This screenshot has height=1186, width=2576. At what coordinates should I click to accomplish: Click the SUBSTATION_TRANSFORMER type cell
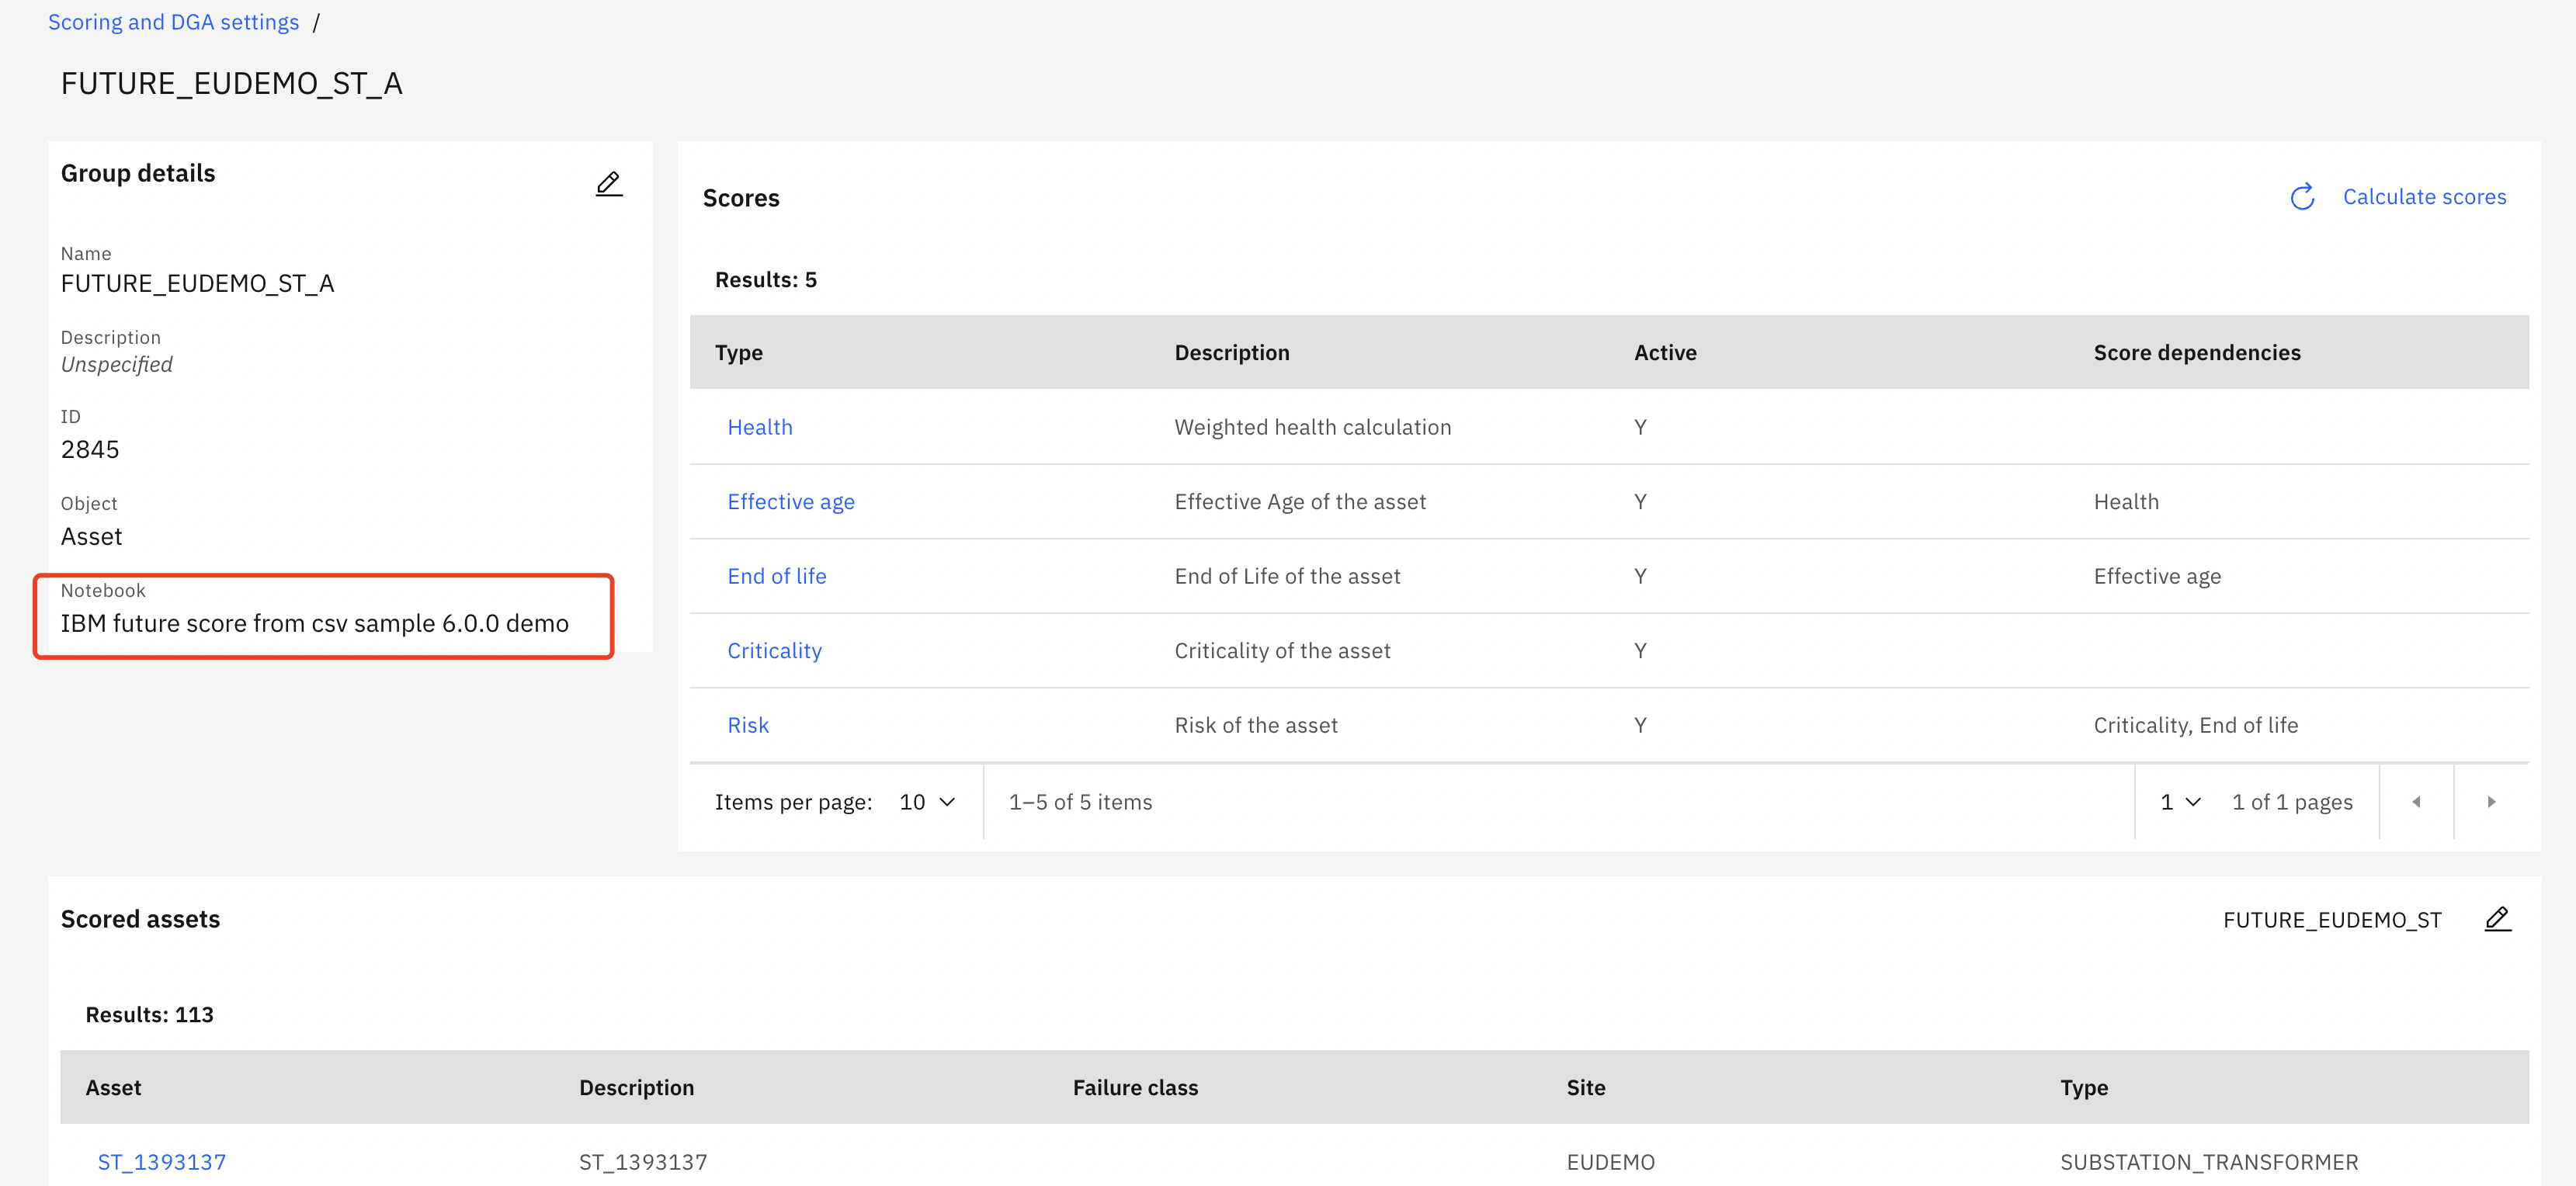pyautogui.click(x=2209, y=1162)
